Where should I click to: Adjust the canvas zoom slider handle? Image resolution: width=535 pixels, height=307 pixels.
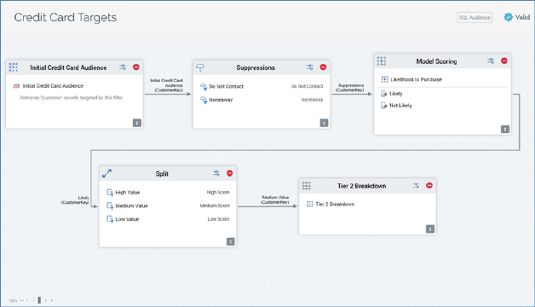click(39, 300)
